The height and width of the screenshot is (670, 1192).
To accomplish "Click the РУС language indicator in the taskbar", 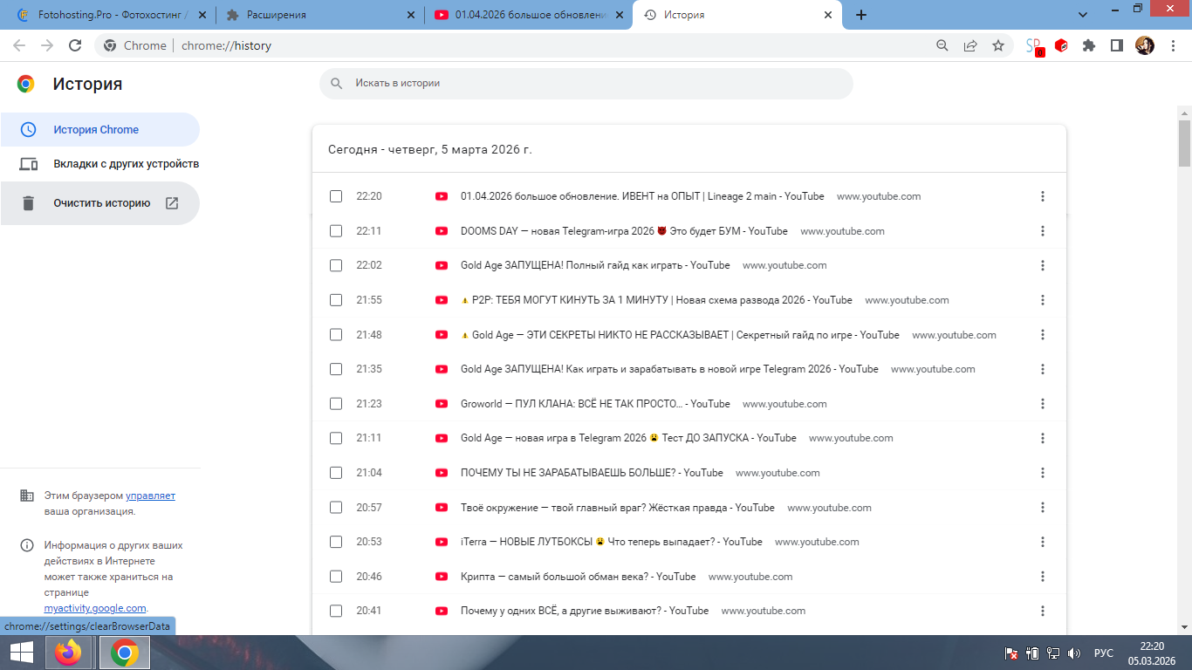I will pos(1104,653).
